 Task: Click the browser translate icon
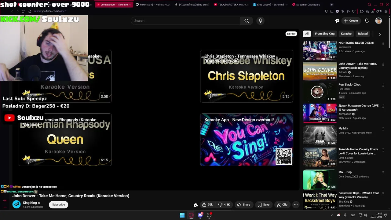pos(343,11)
